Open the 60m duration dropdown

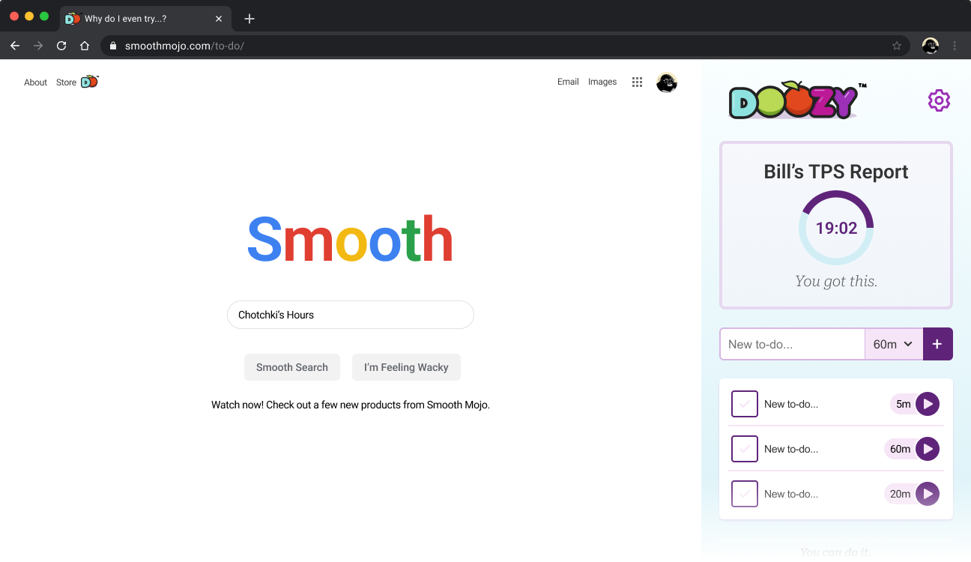(894, 344)
